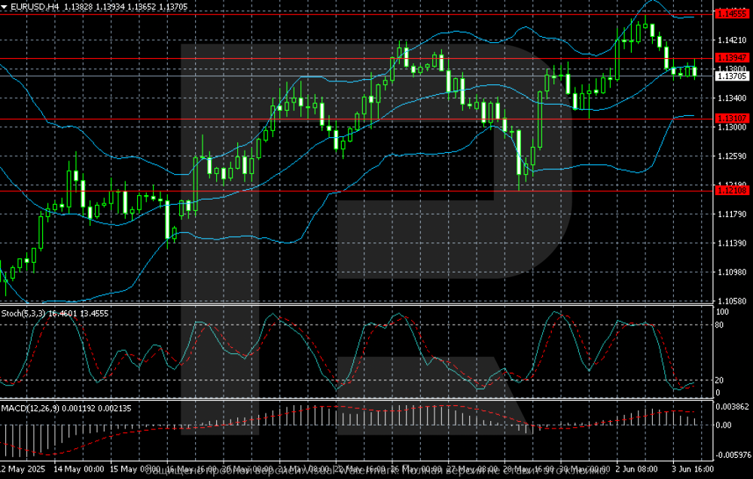Click the Stochastic 80 level value
Image resolution: width=753 pixels, height=479 pixels.
(719, 325)
